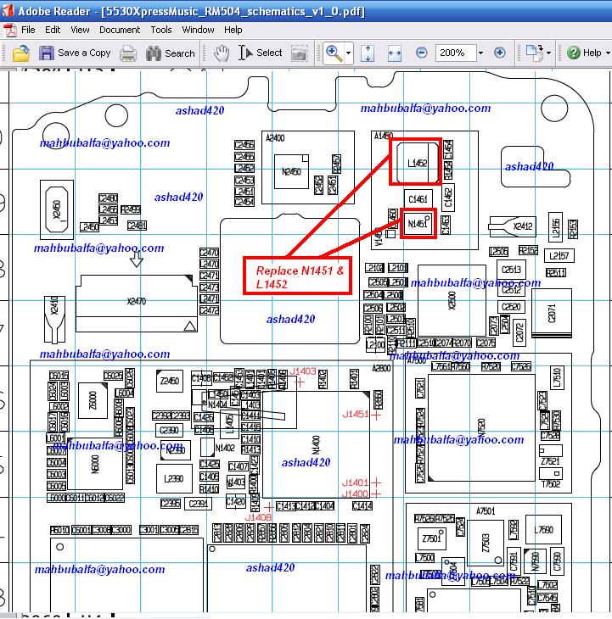
Task: Click the zoom in plus button
Action: click(500, 53)
